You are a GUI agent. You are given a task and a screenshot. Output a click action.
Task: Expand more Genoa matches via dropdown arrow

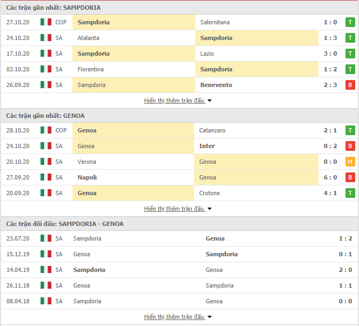[x=209, y=209]
